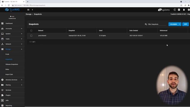
Task: Click the 2021-08-28 15:00:47 date cell
Action: pyautogui.click(x=136, y=36)
